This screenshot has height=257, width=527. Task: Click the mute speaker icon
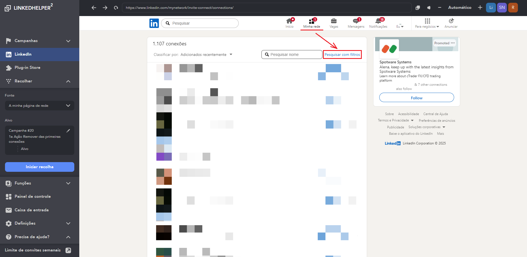(429, 8)
